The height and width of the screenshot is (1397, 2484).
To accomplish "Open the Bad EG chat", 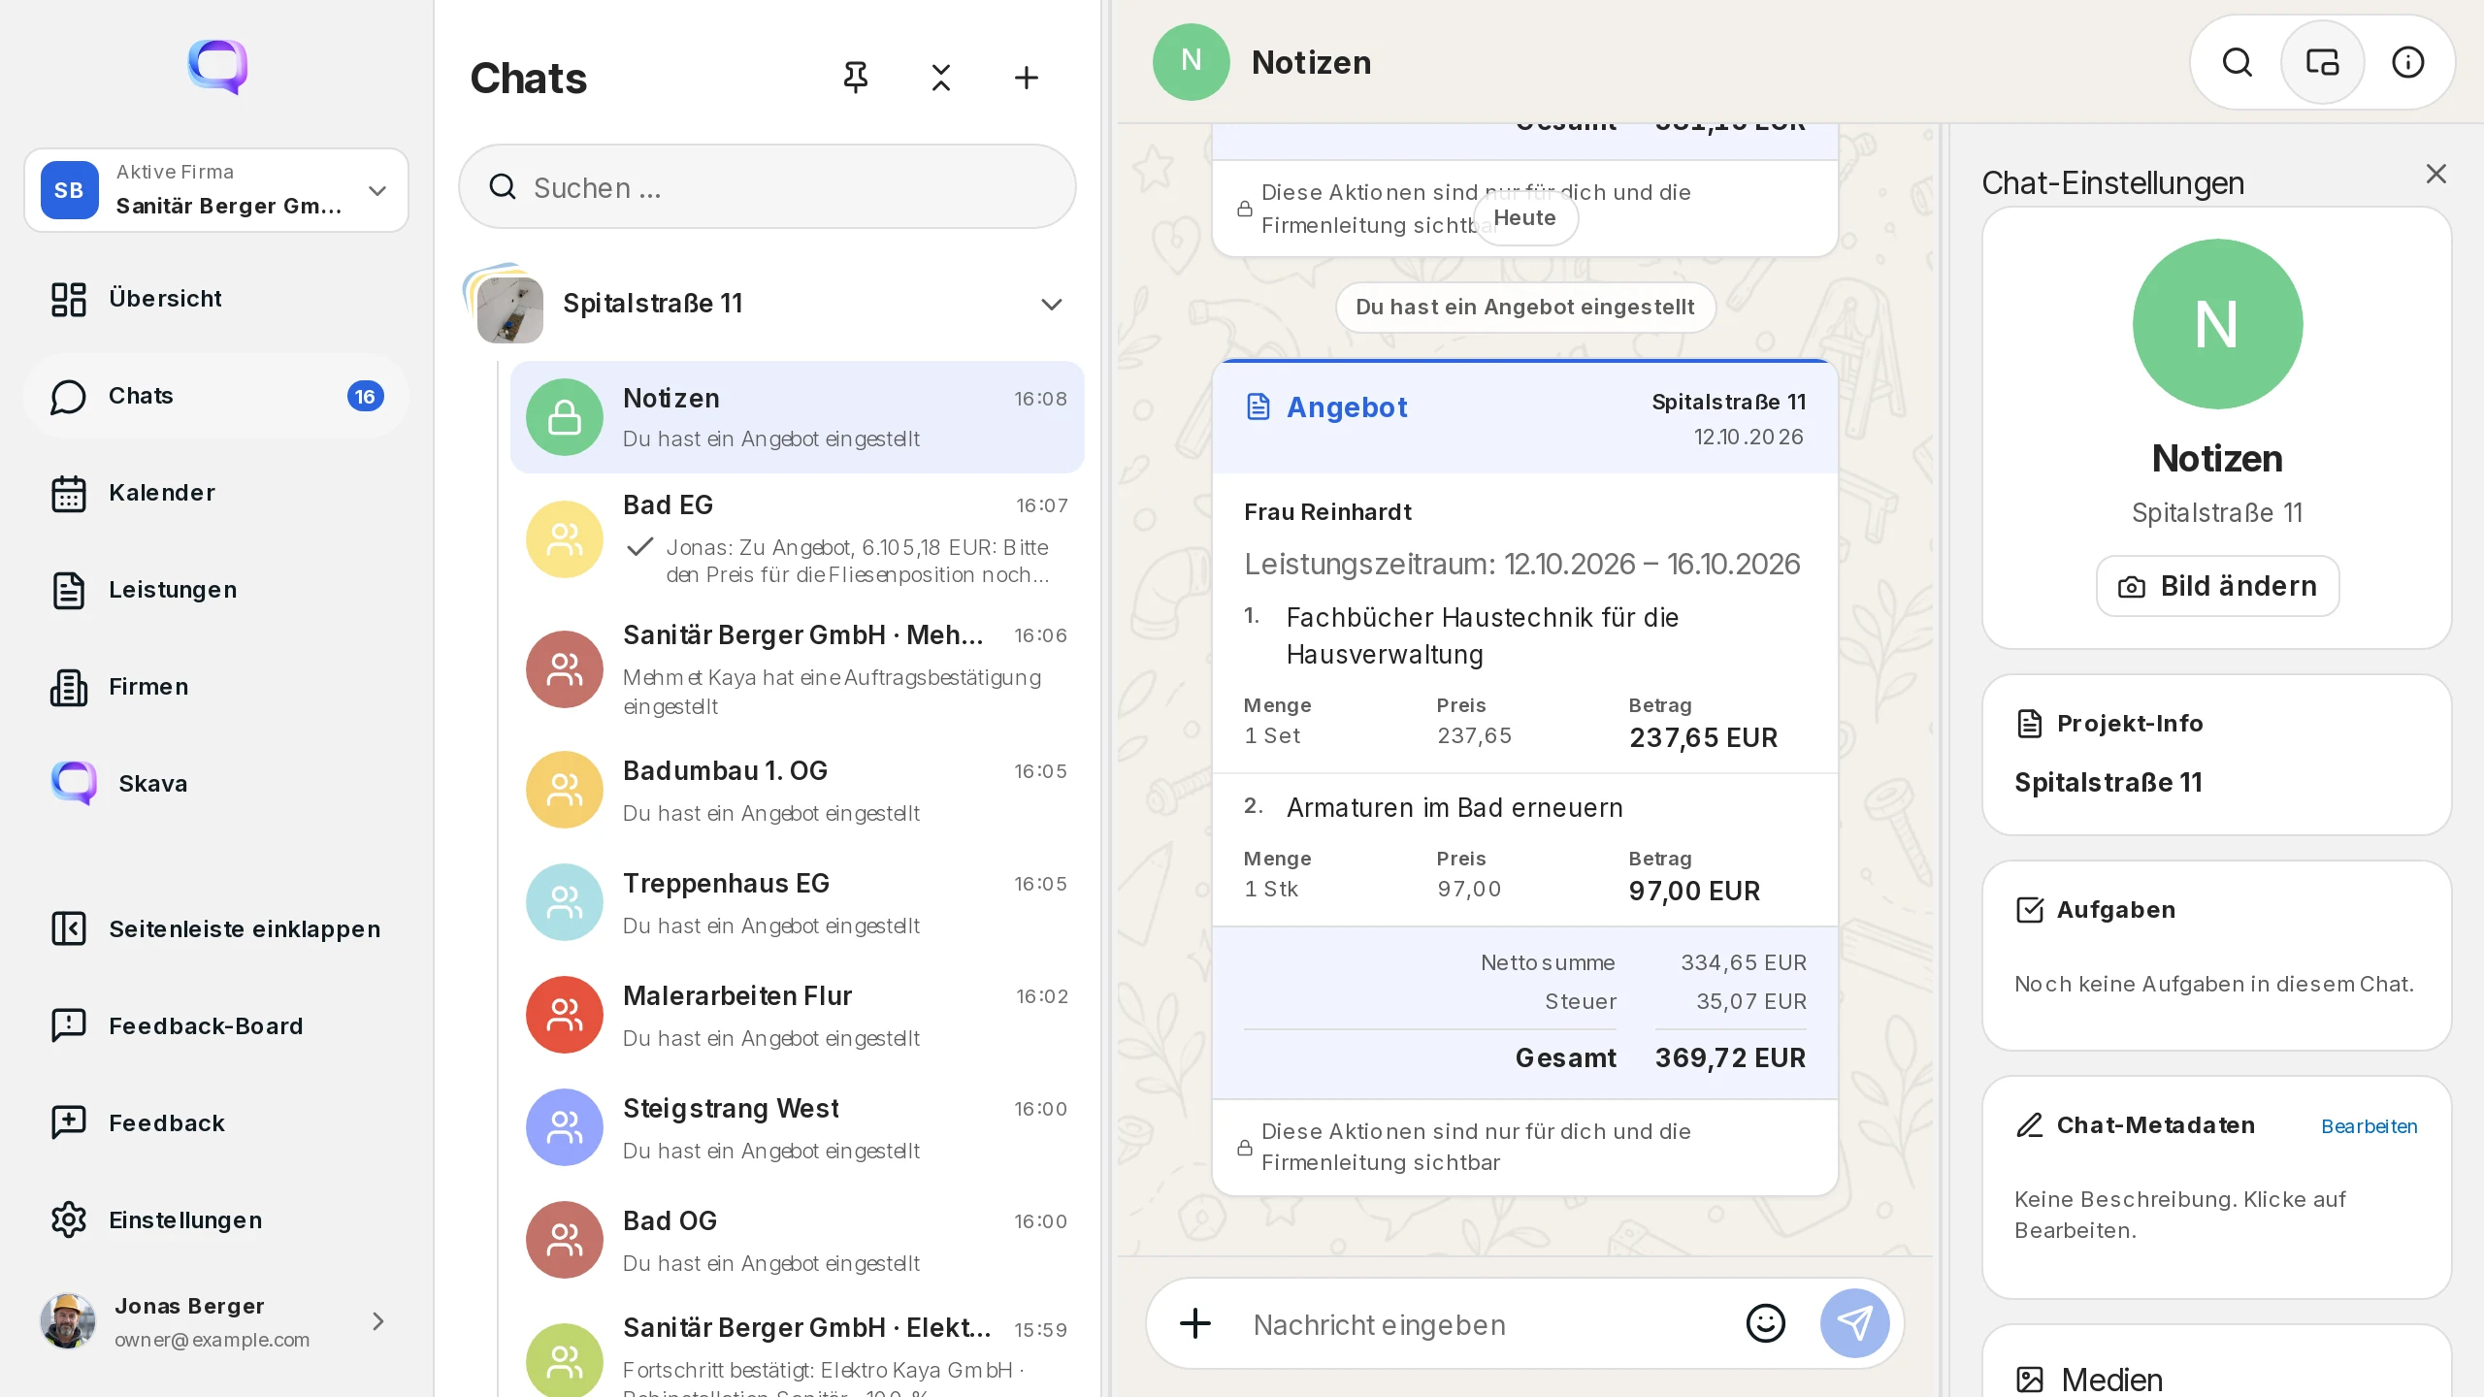I will (x=797, y=539).
